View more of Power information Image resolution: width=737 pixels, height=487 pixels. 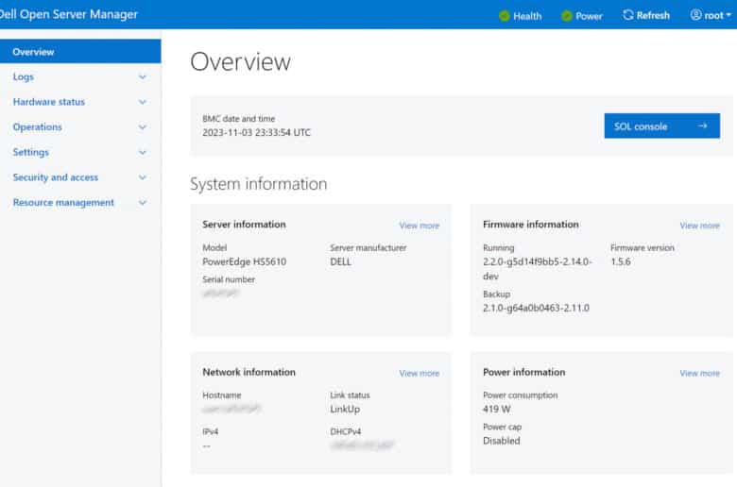point(699,374)
